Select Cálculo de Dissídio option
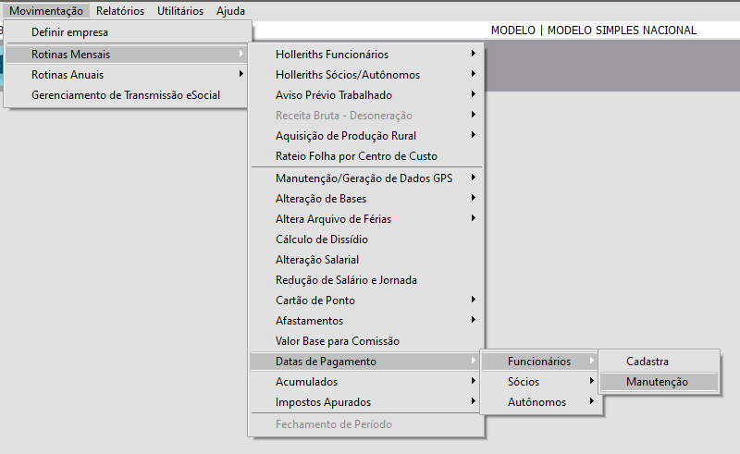 pyautogui.click(x=321, y=239)
